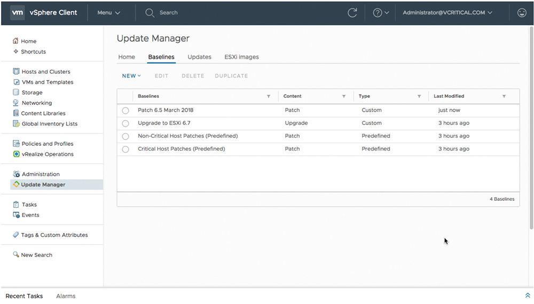Select the Patch 6.5 March 2018 radio button

coord(125,111)
